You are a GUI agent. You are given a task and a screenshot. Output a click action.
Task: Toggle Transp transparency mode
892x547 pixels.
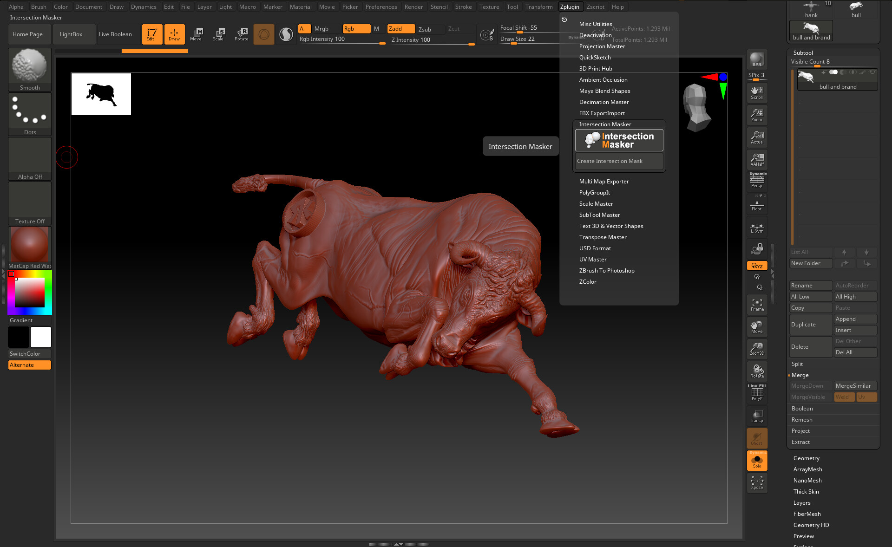757,416
